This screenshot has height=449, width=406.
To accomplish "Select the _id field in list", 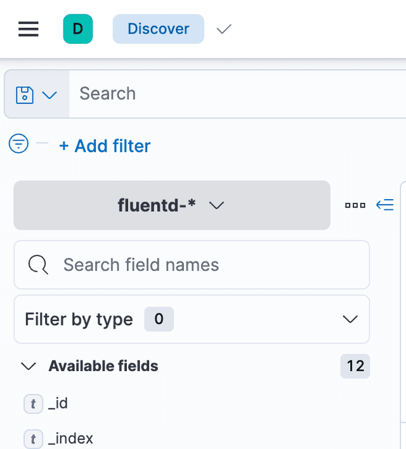I will pos(58,403).
